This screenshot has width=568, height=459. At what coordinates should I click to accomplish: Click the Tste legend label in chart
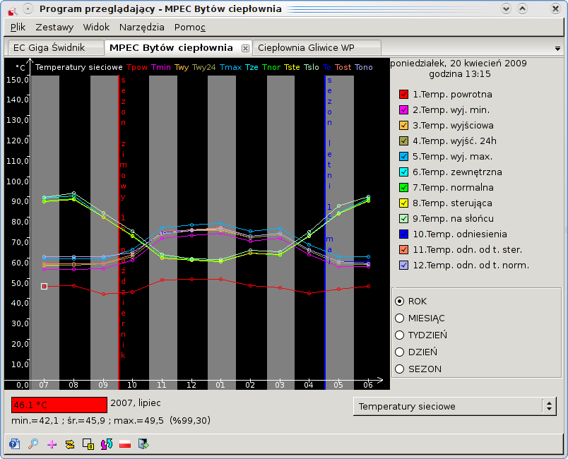tap(292, 67)
